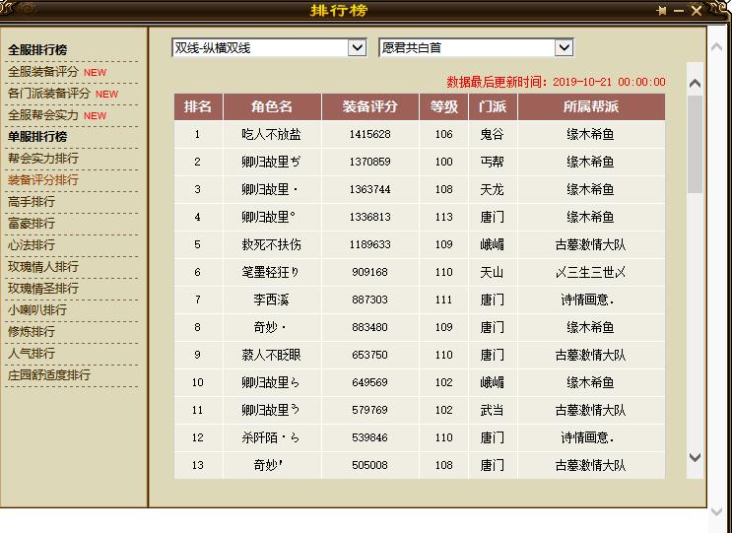This screenshot has height=533, width=732.
Task: Select 修炼排行 in sidebar
Action: coord(32,331)
